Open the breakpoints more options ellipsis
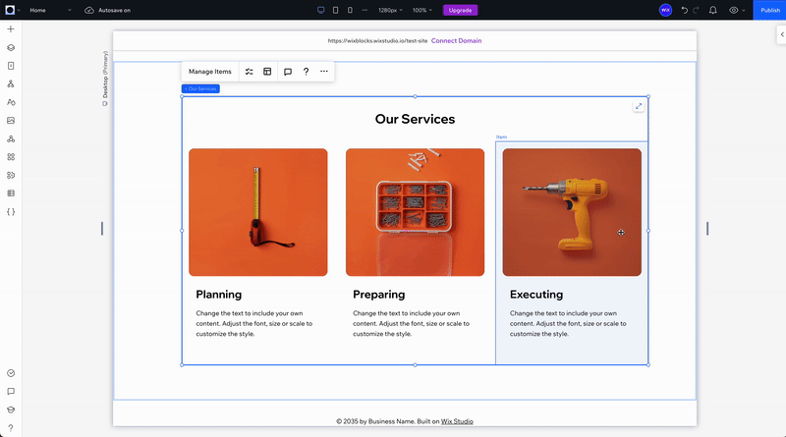 [365, 10]
